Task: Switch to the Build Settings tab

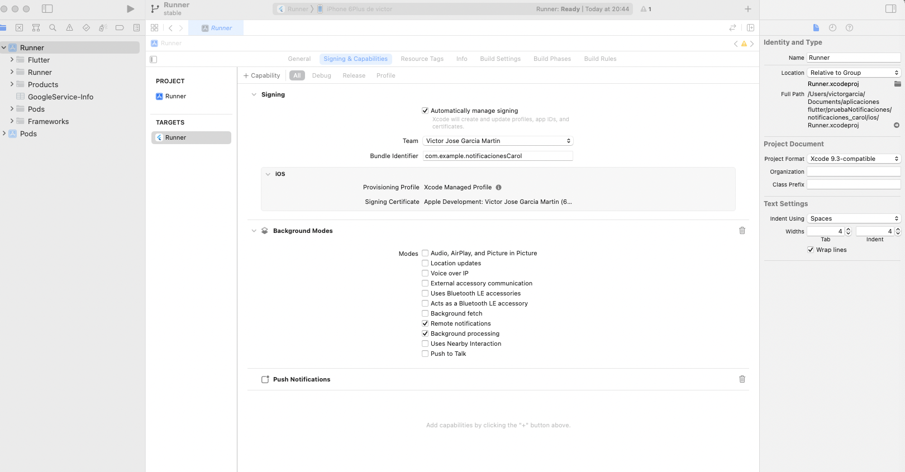Action: 500,59
